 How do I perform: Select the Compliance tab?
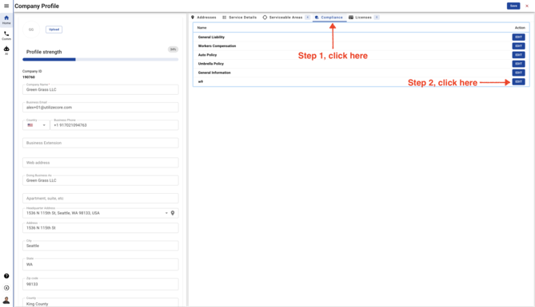pyautogui.click(x=329, y=18)
